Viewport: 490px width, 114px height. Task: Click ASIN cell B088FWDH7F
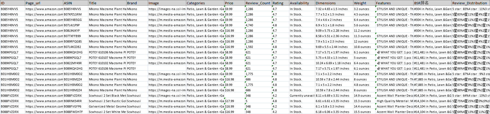76,112
